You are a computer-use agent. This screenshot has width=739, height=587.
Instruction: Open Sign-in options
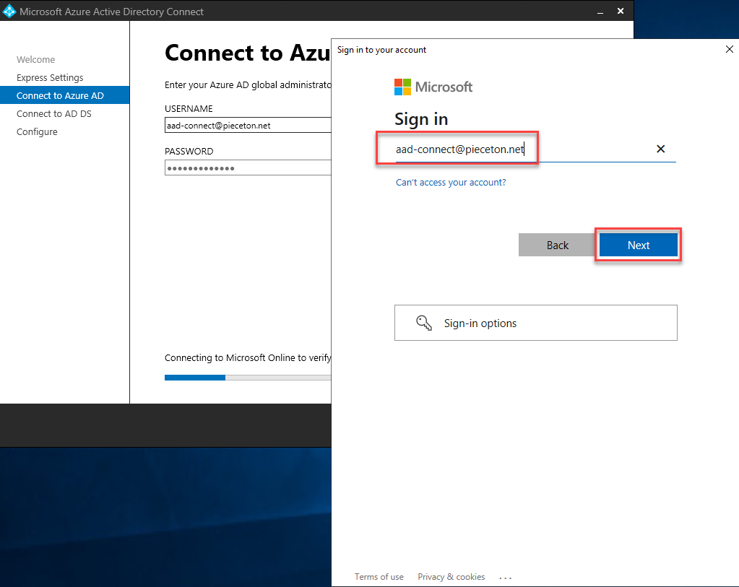tap(536, 323)
